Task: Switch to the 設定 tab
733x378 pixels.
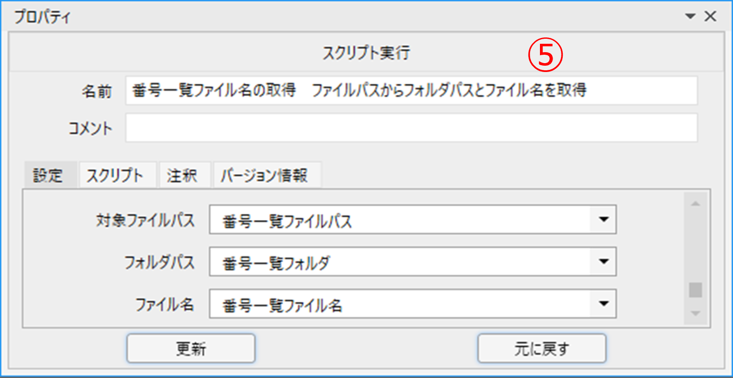Action: (48, 175)
